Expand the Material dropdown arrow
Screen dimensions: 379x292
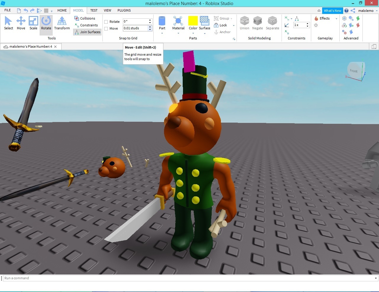pos(178,33)
